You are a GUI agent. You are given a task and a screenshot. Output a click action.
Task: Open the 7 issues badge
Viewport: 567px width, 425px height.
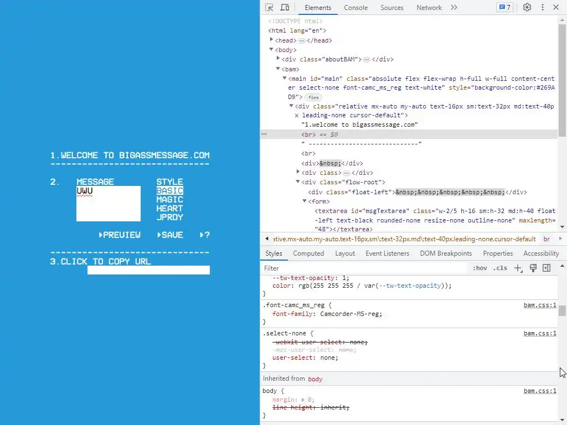click(x=505, y=7)
